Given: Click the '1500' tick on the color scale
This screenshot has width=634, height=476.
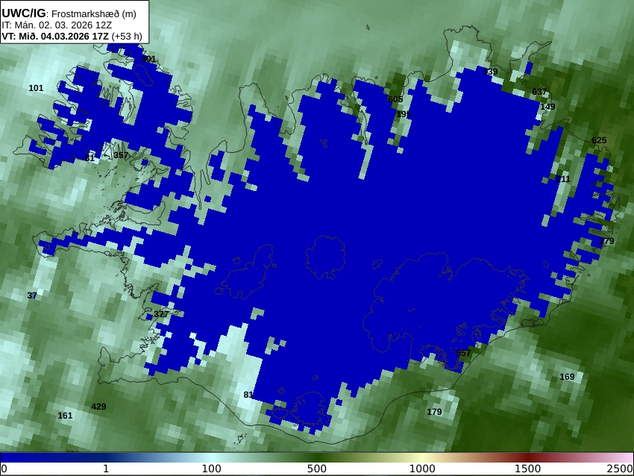Looking at the screenshot, I should (x=527, y=469).
